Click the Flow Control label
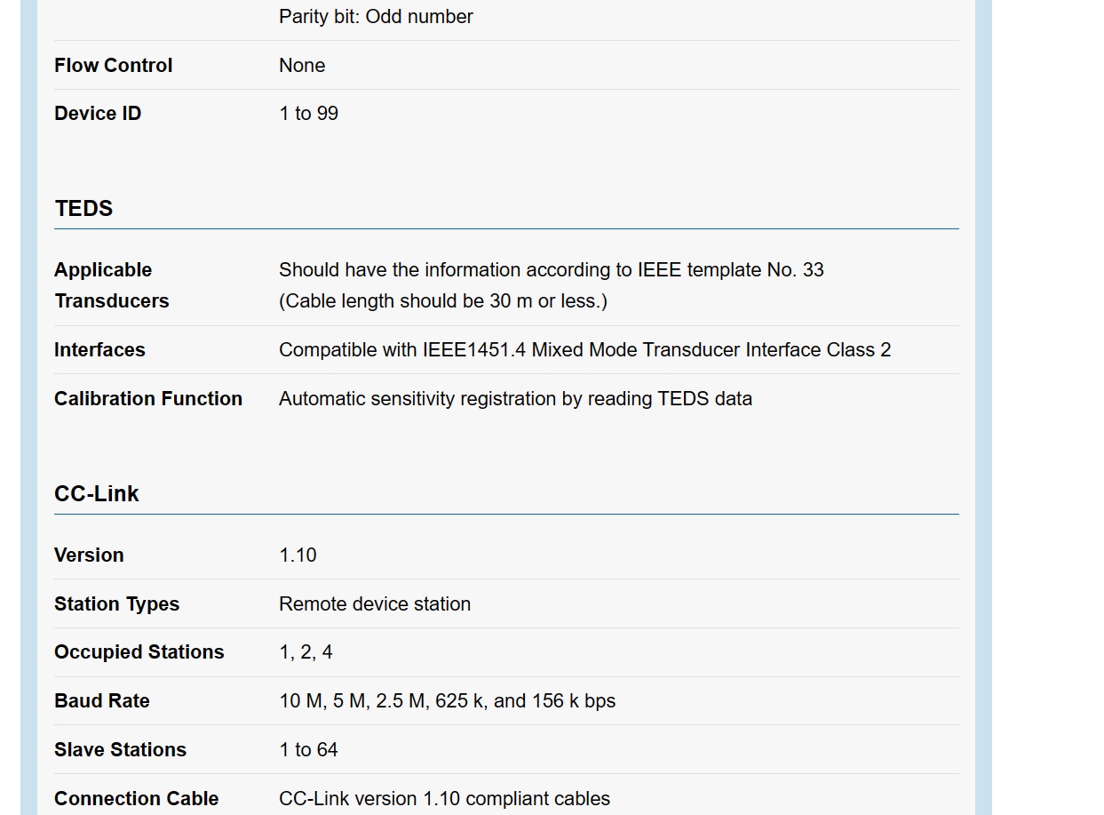Screen dimensions: 1104x815 point(114,66)
